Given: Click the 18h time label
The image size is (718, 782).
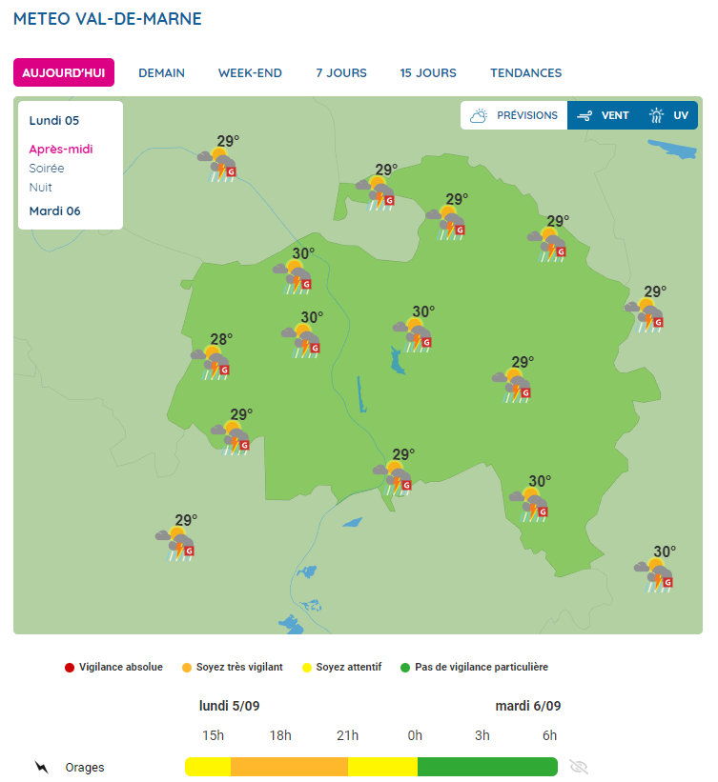Looking at the screenshot, I should coord(280,735).
